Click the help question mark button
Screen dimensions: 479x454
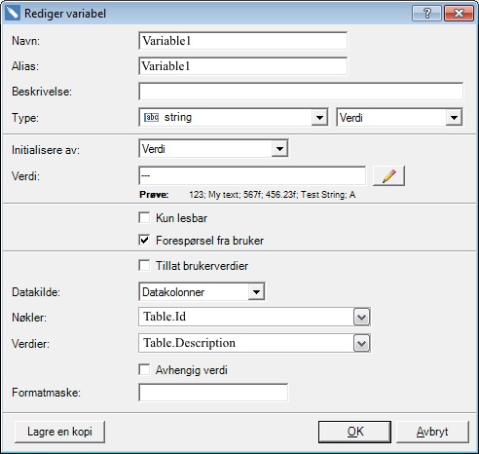tap(426, 14)
